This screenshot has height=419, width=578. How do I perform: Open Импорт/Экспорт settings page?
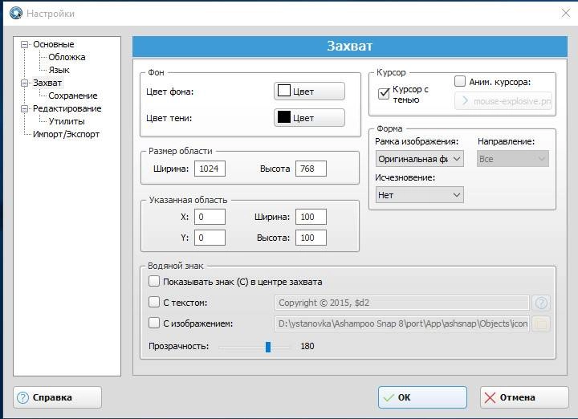coord(67,134)
